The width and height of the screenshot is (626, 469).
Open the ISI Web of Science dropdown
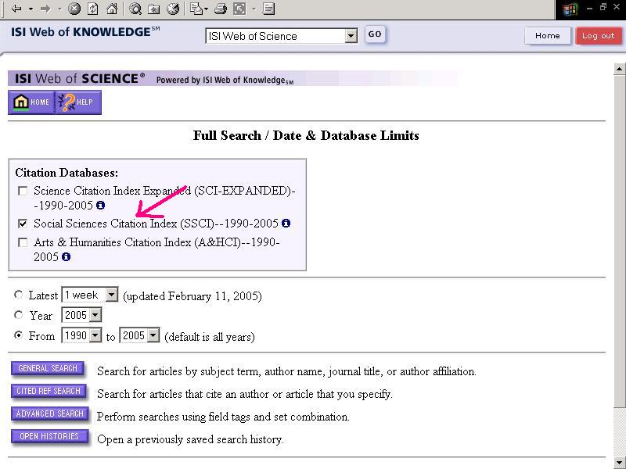(351, 36)
